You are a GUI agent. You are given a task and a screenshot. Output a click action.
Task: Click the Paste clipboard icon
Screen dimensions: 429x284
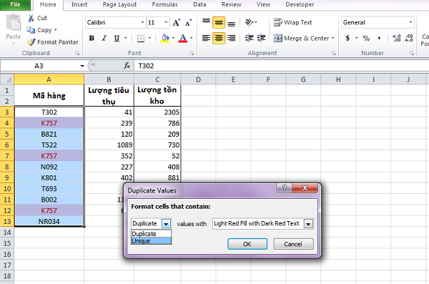point(13,22)
